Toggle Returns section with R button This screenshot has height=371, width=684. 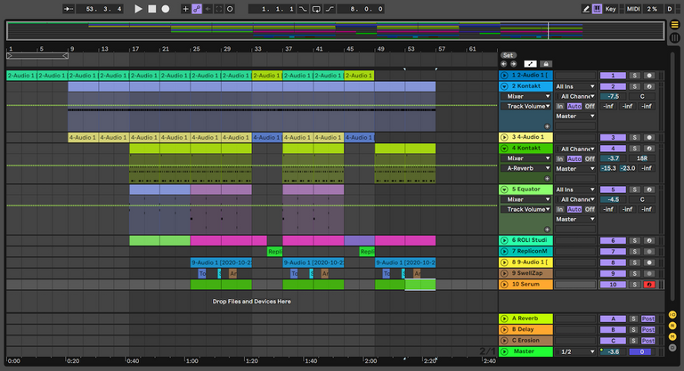point(672,326)
